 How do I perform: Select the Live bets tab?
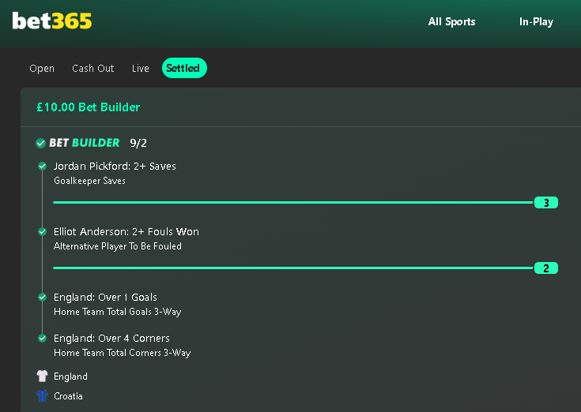pyautogui.click(x=141, y=69)
